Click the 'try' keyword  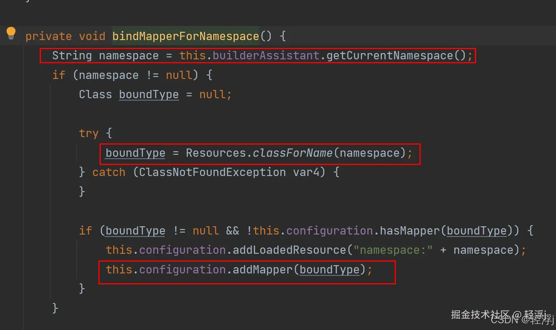tap(89, 133)
